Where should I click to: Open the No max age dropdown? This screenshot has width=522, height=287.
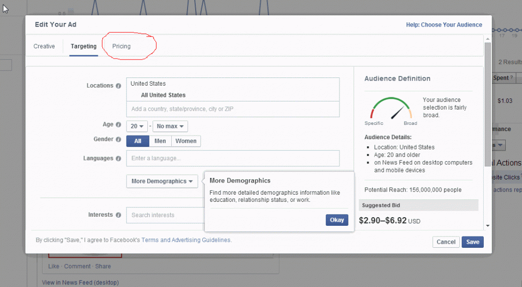(x=170, y=126)
